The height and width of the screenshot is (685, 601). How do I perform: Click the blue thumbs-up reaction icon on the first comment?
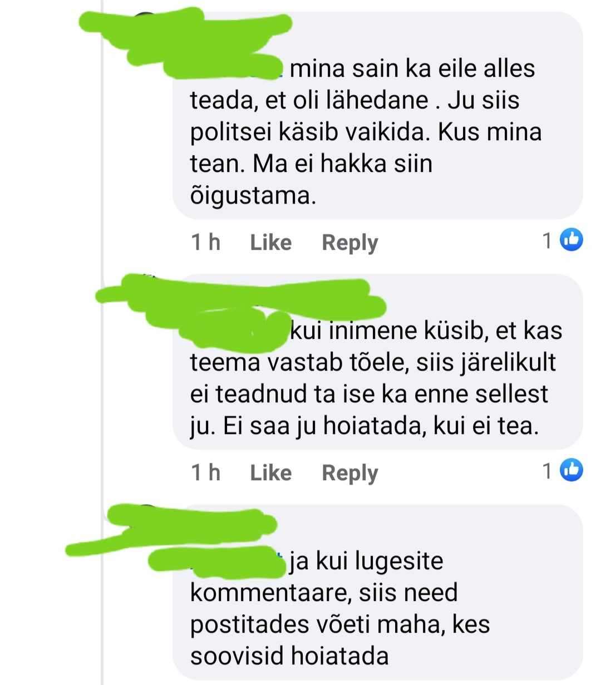point(570,240)
